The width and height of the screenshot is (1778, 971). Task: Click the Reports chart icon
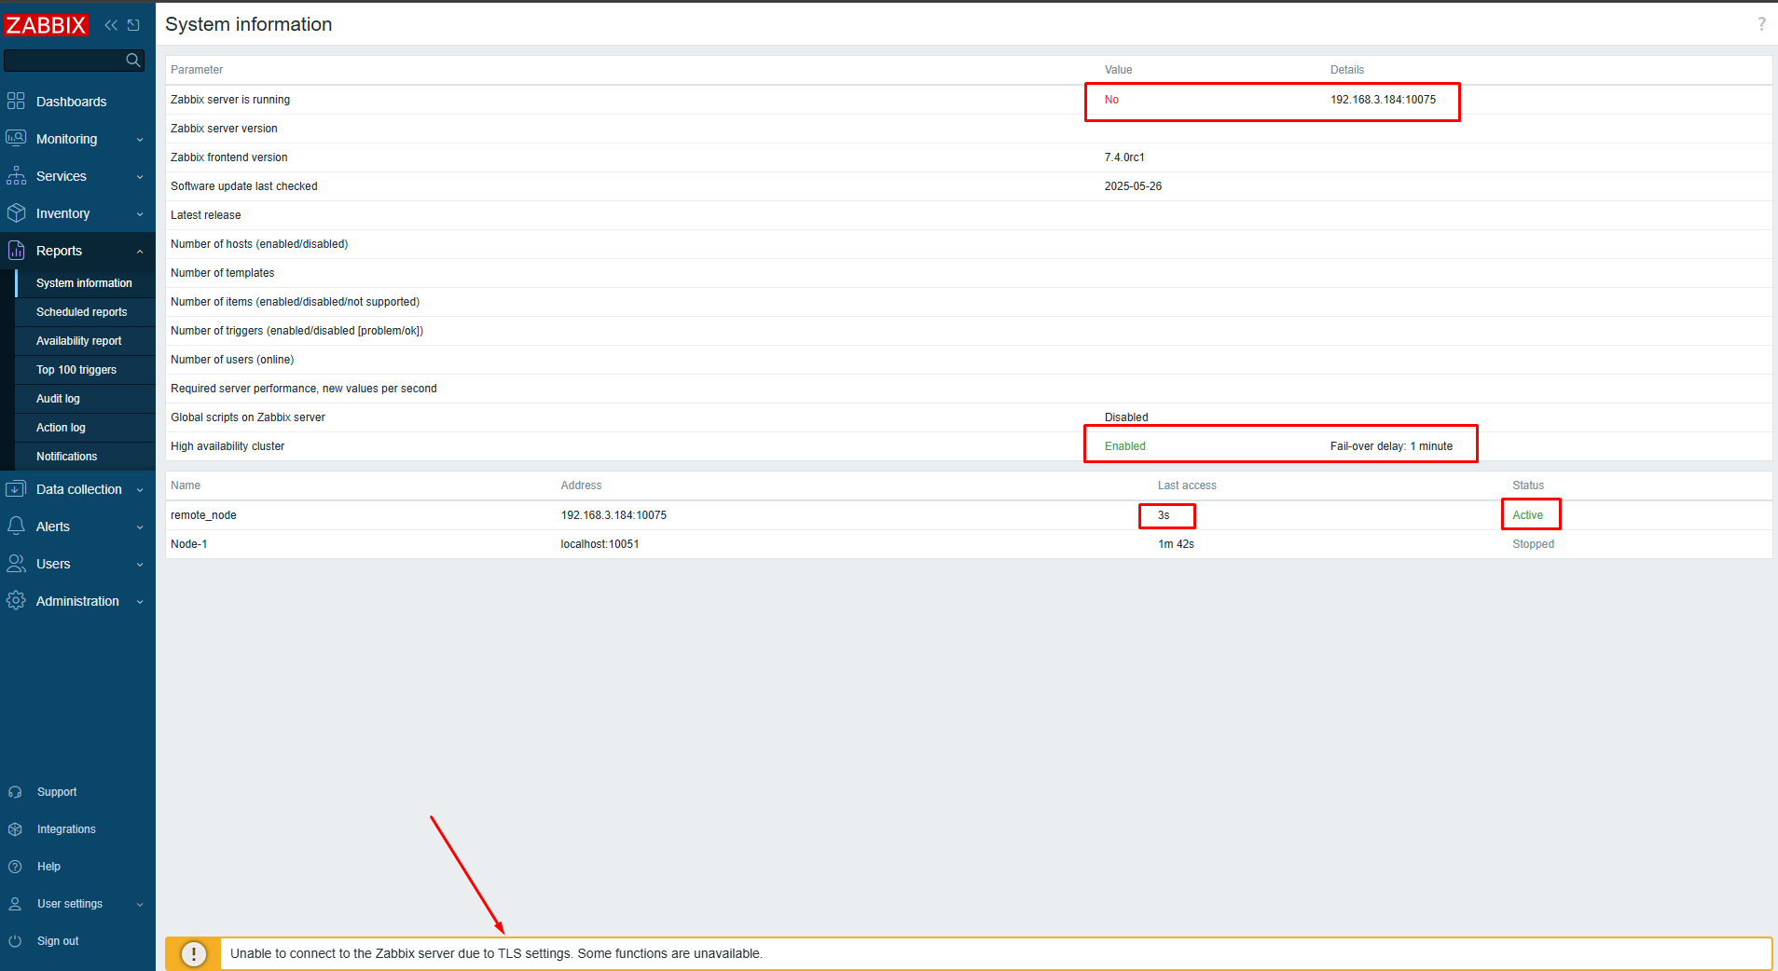tap(16, 250)
